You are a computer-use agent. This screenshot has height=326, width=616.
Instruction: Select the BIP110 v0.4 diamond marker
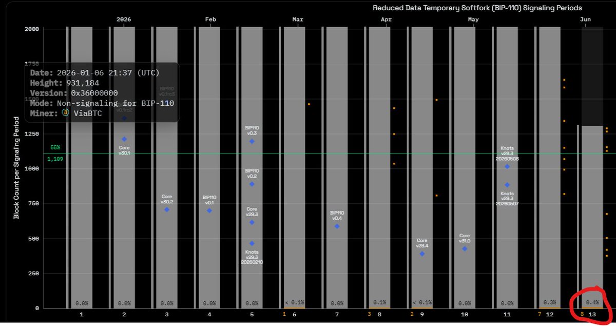pyautogui.click(x=337, y=226)
